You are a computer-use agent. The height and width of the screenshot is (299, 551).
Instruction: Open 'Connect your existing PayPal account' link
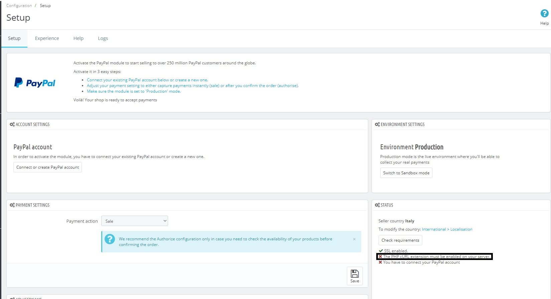pyautogui.click(x=147, y=80)
